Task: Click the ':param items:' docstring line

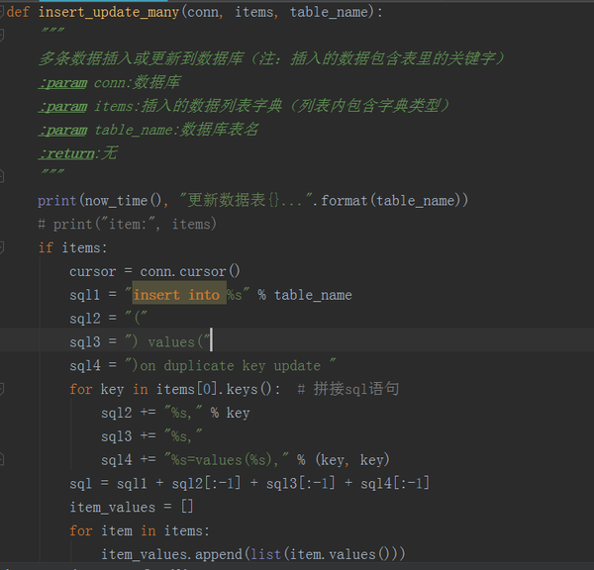Action: (245, 106)
